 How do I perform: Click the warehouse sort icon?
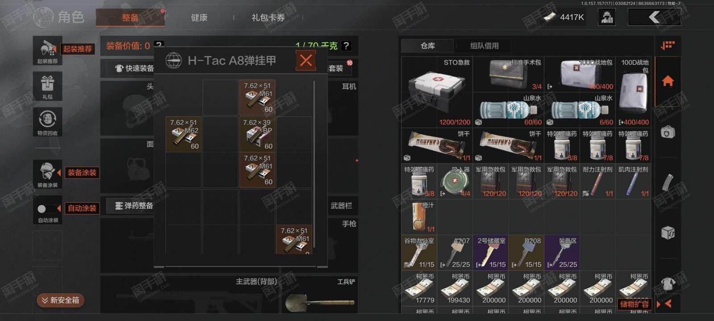click(668, 45)
